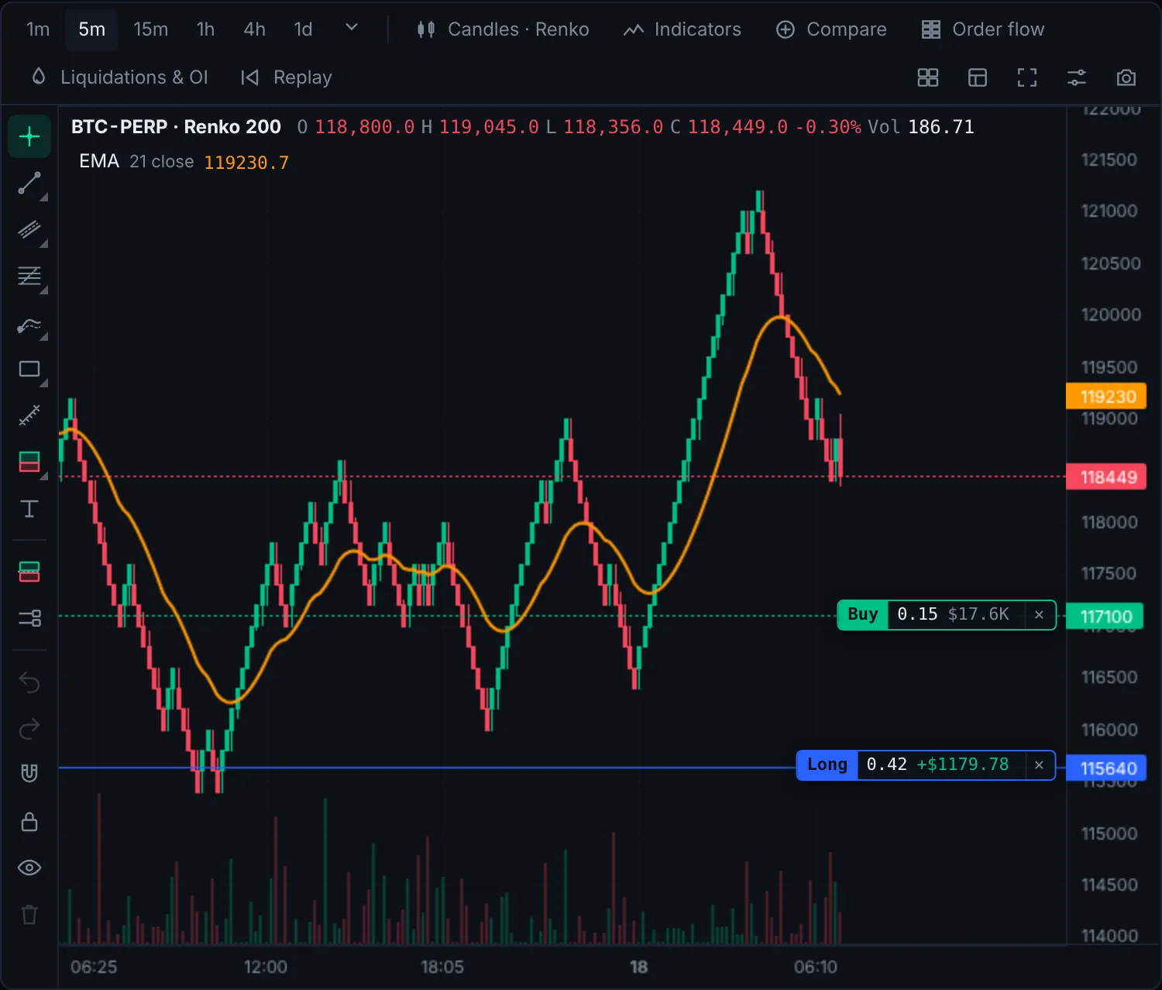Image resolution: width=1162 pixels, height=990 pixels.
Task: Switch to the 1m timeframe
Action: tap(38, 29)
